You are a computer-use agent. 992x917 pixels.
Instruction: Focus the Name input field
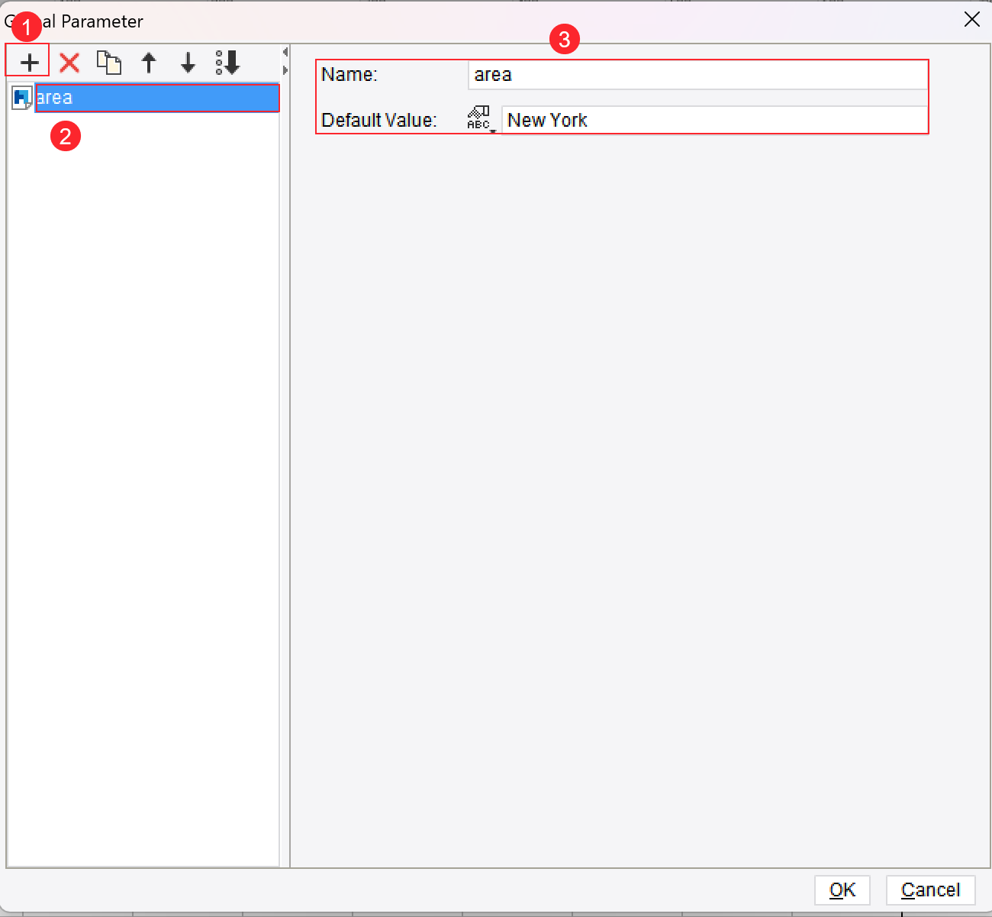[x=697, y=75]
